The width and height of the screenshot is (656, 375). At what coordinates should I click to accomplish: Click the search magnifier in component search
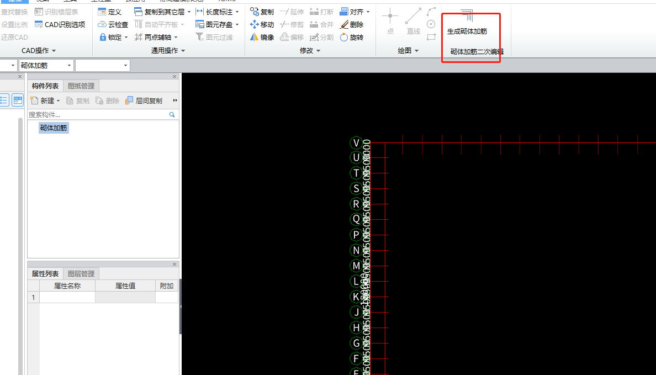[x=172, y=114]
